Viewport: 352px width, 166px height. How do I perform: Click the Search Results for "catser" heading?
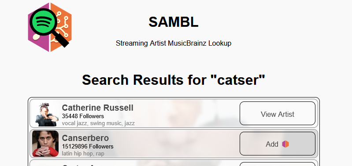174,79
